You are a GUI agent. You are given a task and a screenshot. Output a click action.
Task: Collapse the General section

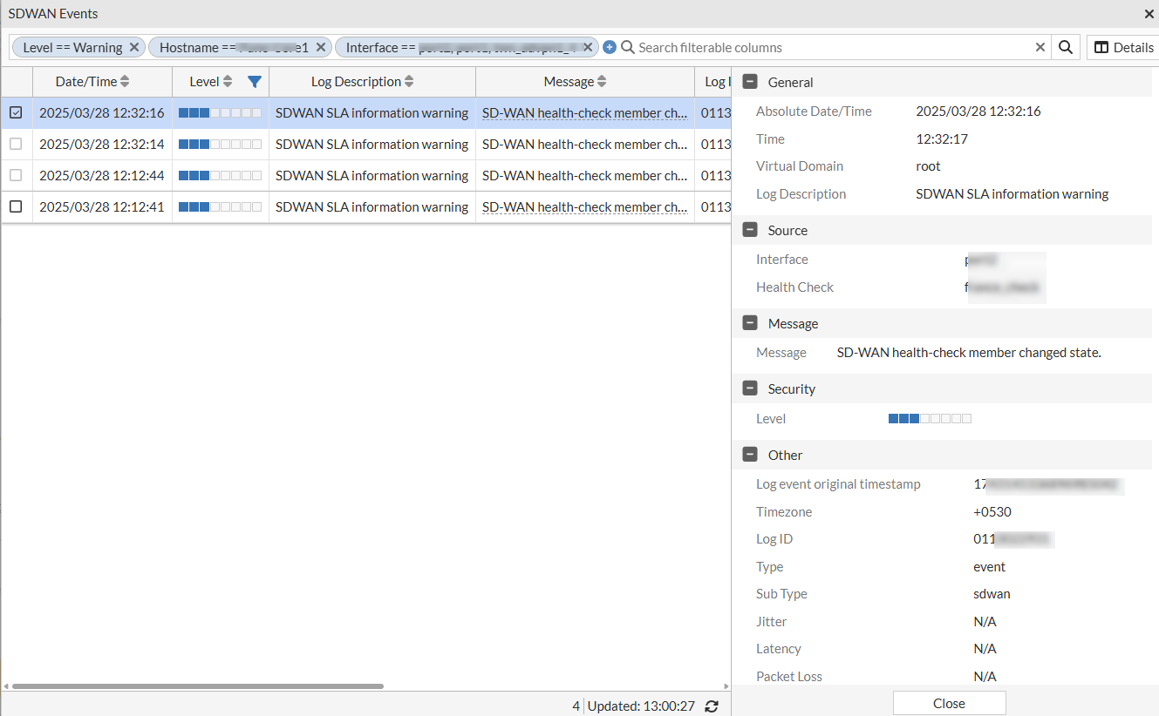pos(749,82)
